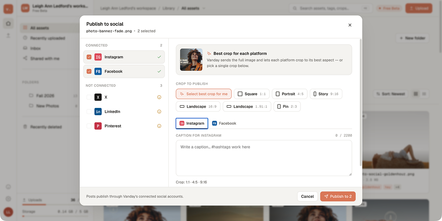Screen dimensions: 442x221
Task: Click the dialog's vertical scrollbar
Action: click(x=360, y=103)
